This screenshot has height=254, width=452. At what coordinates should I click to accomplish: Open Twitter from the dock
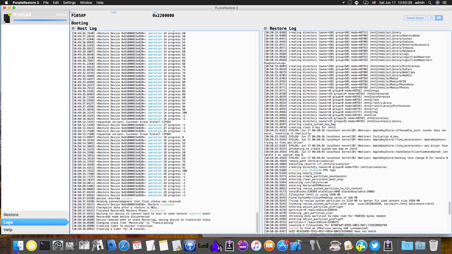(375, 245)
